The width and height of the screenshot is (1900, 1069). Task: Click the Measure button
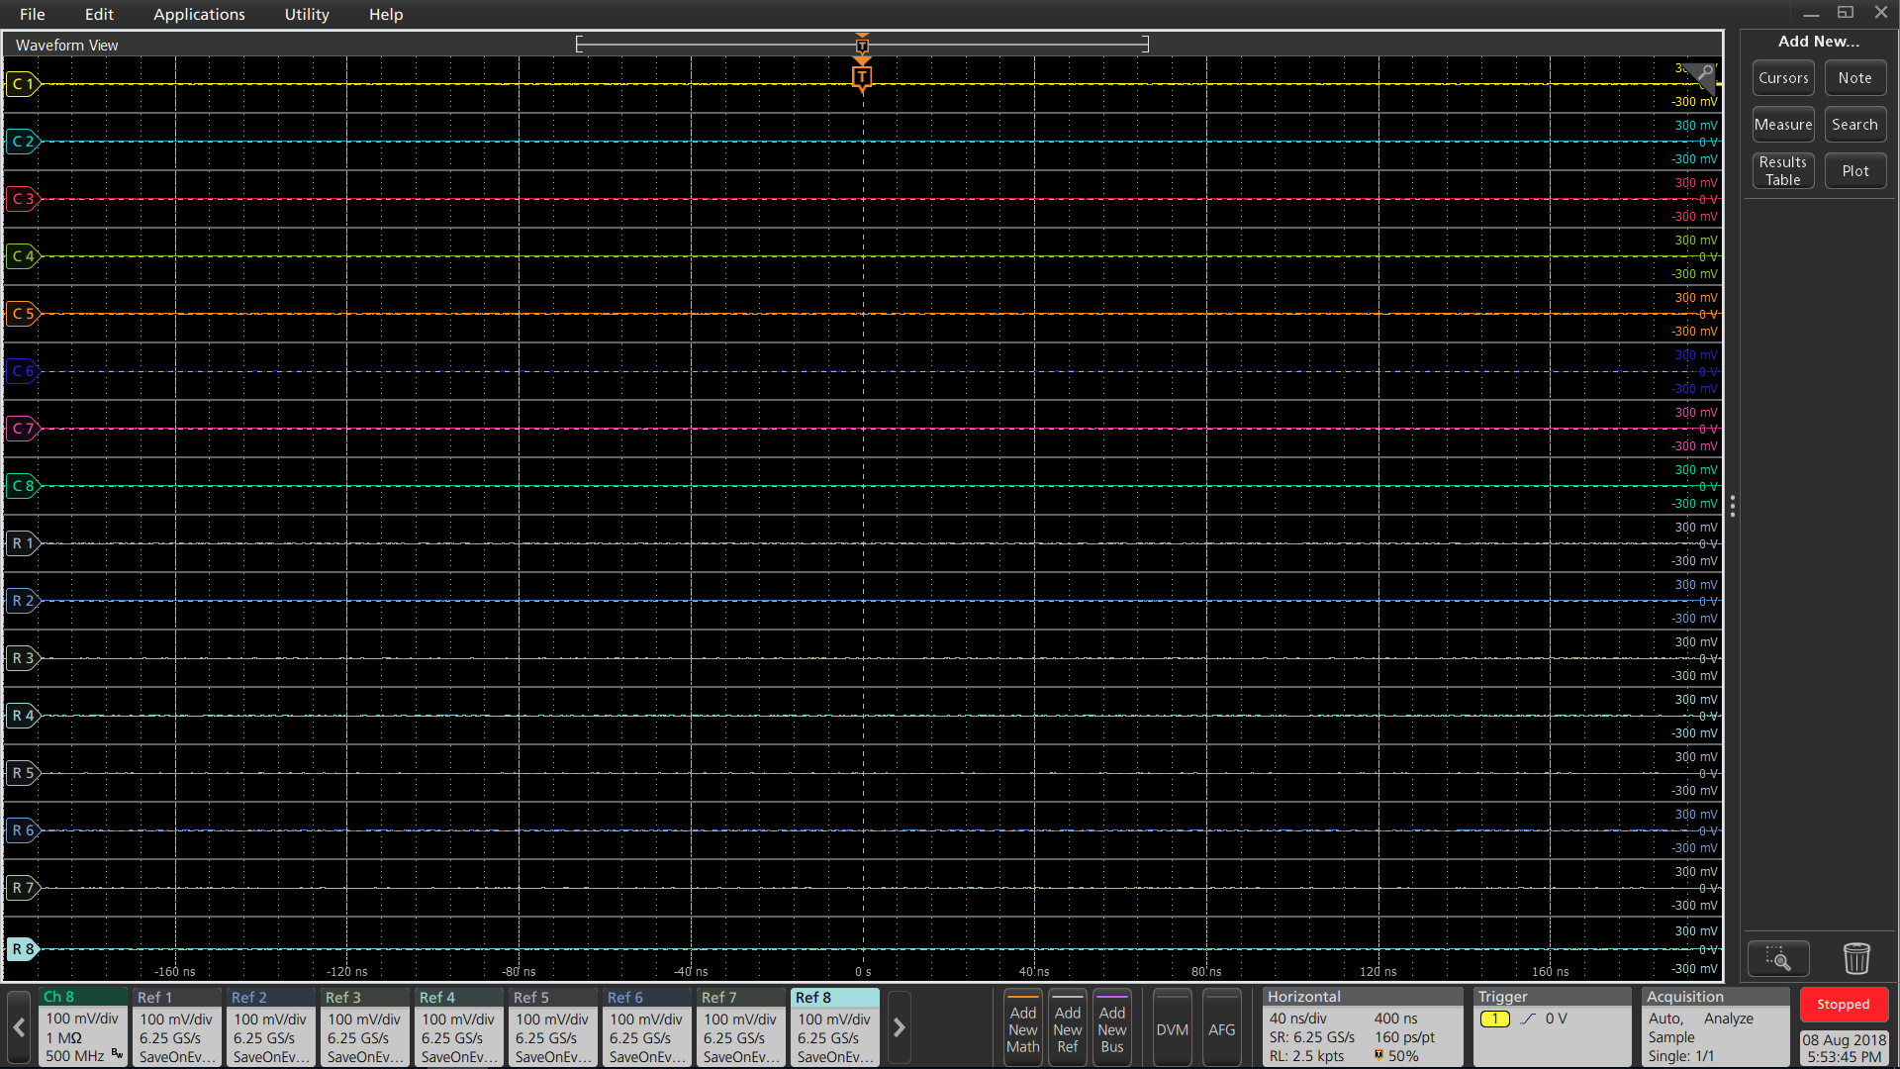click(1783, 125)
